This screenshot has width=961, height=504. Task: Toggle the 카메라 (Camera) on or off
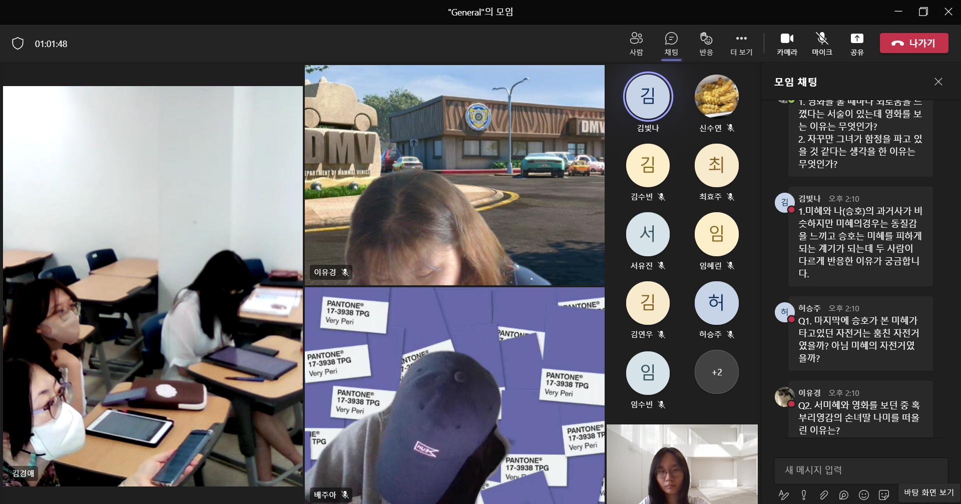click(787, 44)
